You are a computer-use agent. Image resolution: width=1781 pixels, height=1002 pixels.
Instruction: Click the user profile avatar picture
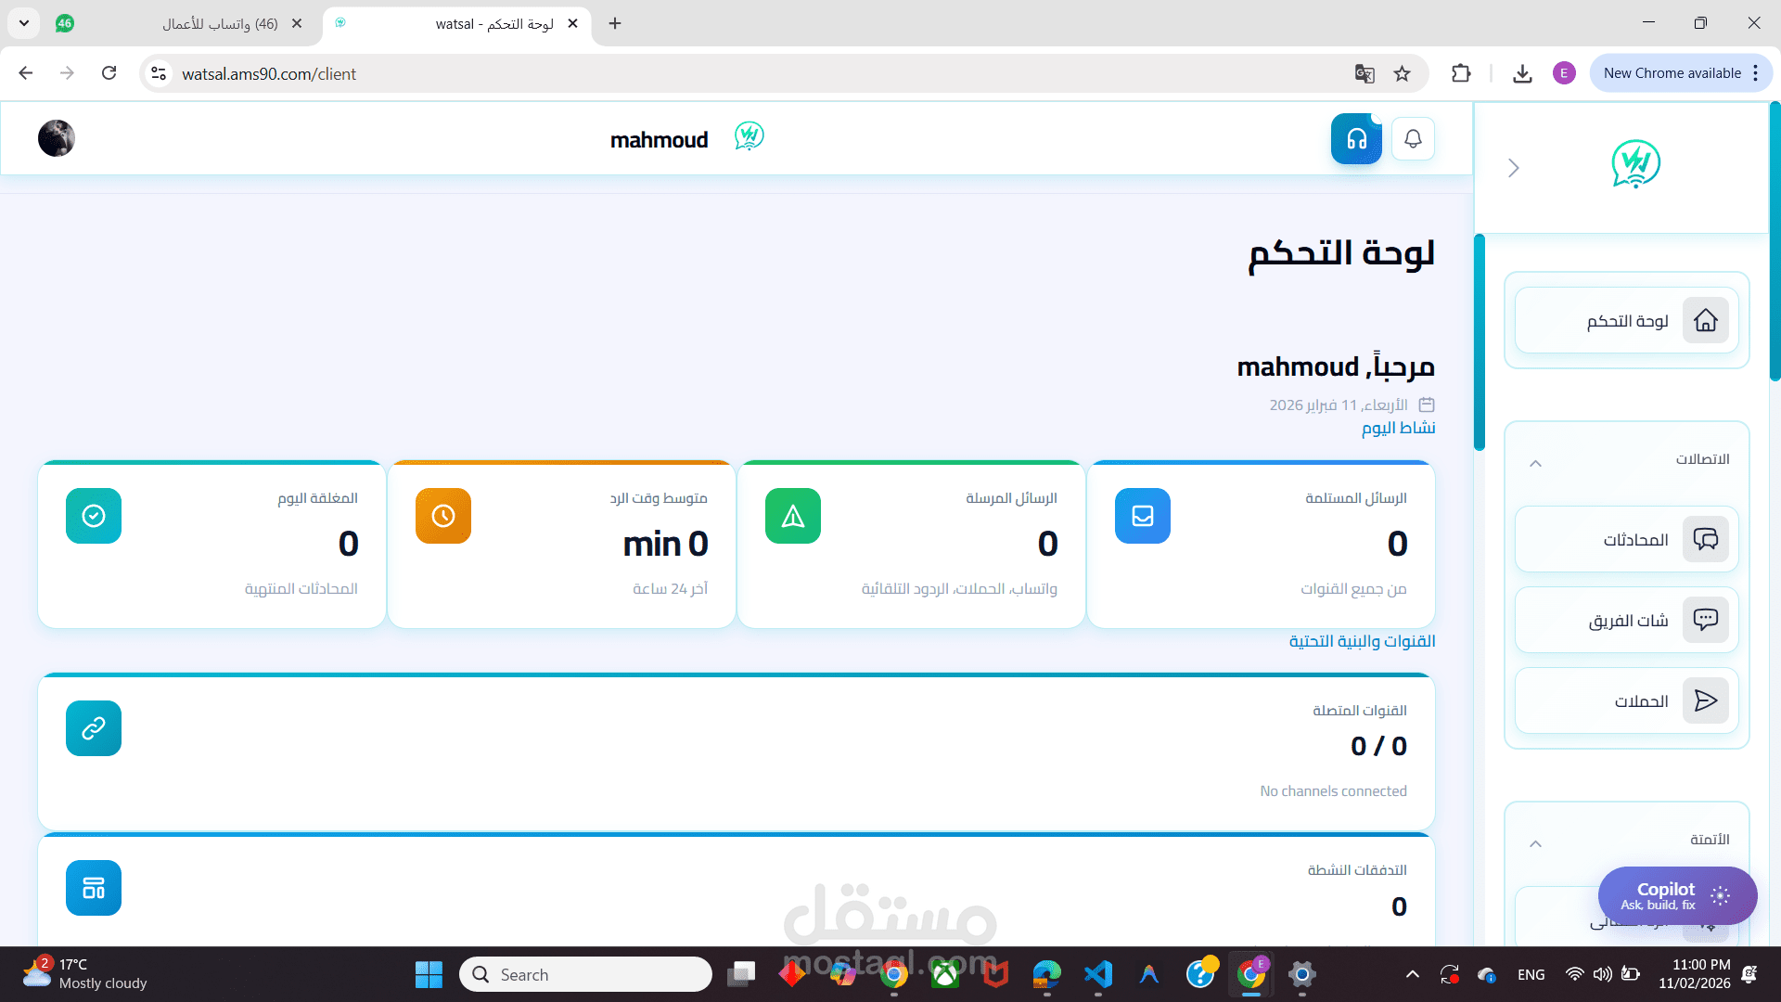pyautogui.click(x=57, y=138)
